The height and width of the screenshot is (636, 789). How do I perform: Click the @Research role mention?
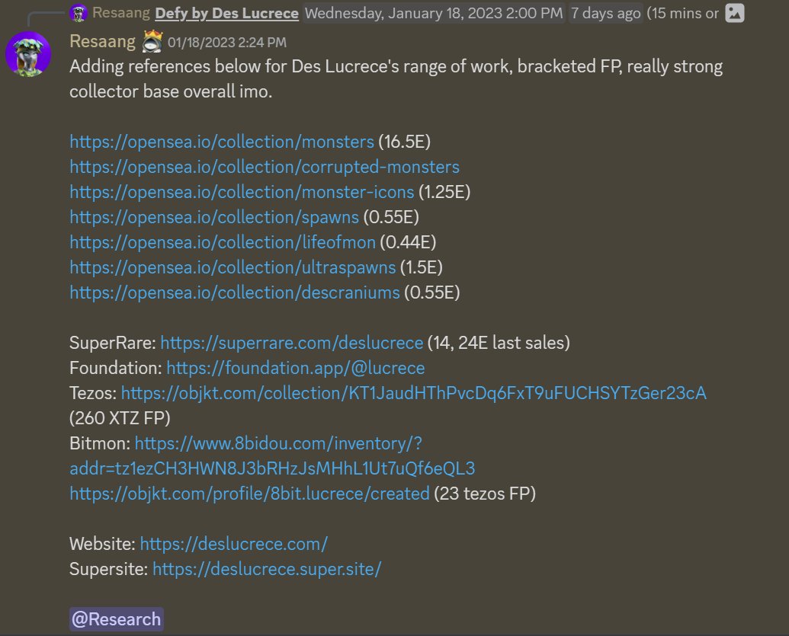click(x=116, y=619)
